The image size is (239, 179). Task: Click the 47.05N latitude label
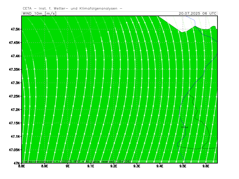tap(14, 150)
